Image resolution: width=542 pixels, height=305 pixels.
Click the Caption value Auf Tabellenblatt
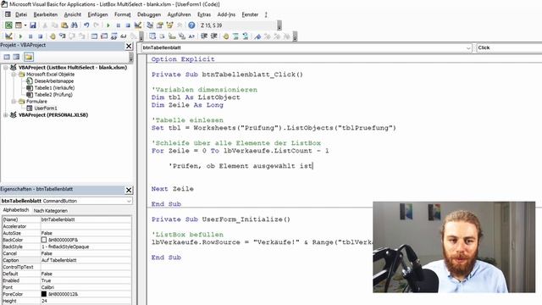(x=58, y=260)
